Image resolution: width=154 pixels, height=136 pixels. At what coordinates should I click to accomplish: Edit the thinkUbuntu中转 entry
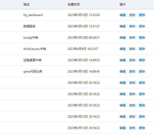[122, 49]
